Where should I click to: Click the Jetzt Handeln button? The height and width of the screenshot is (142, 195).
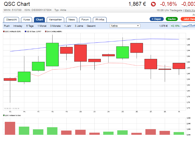(188, 19)
